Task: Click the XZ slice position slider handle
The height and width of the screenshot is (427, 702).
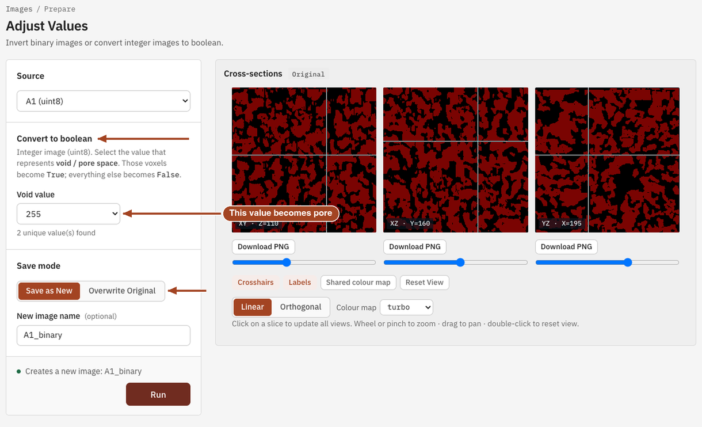Action: (460, 262)
